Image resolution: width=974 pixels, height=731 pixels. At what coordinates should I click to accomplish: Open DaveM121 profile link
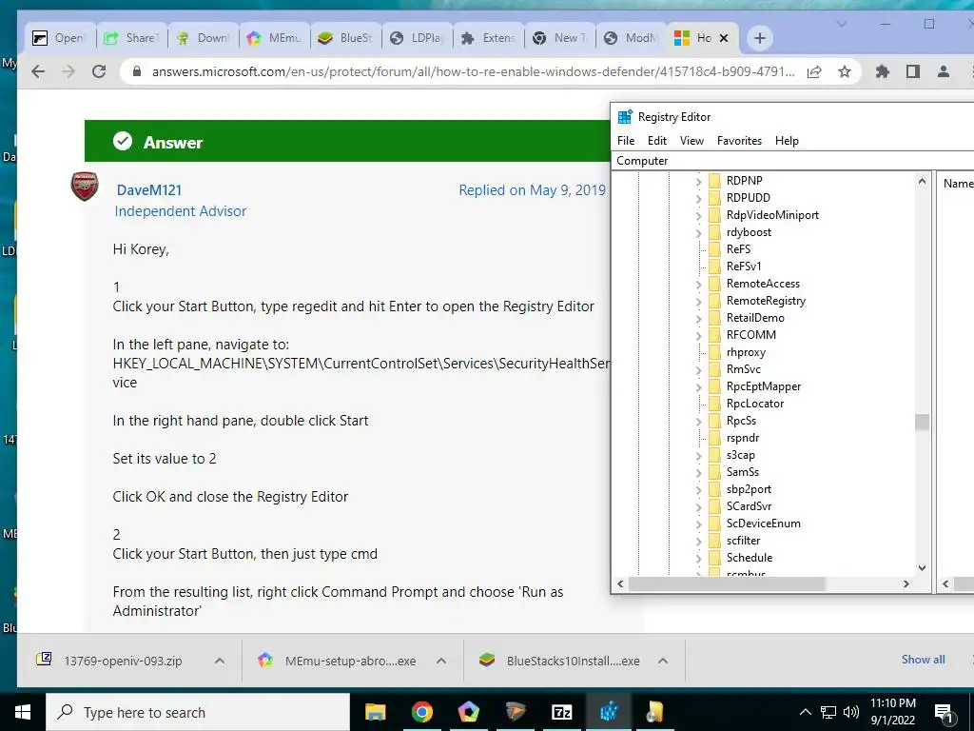pyautogui.click(x=149, y=190)
